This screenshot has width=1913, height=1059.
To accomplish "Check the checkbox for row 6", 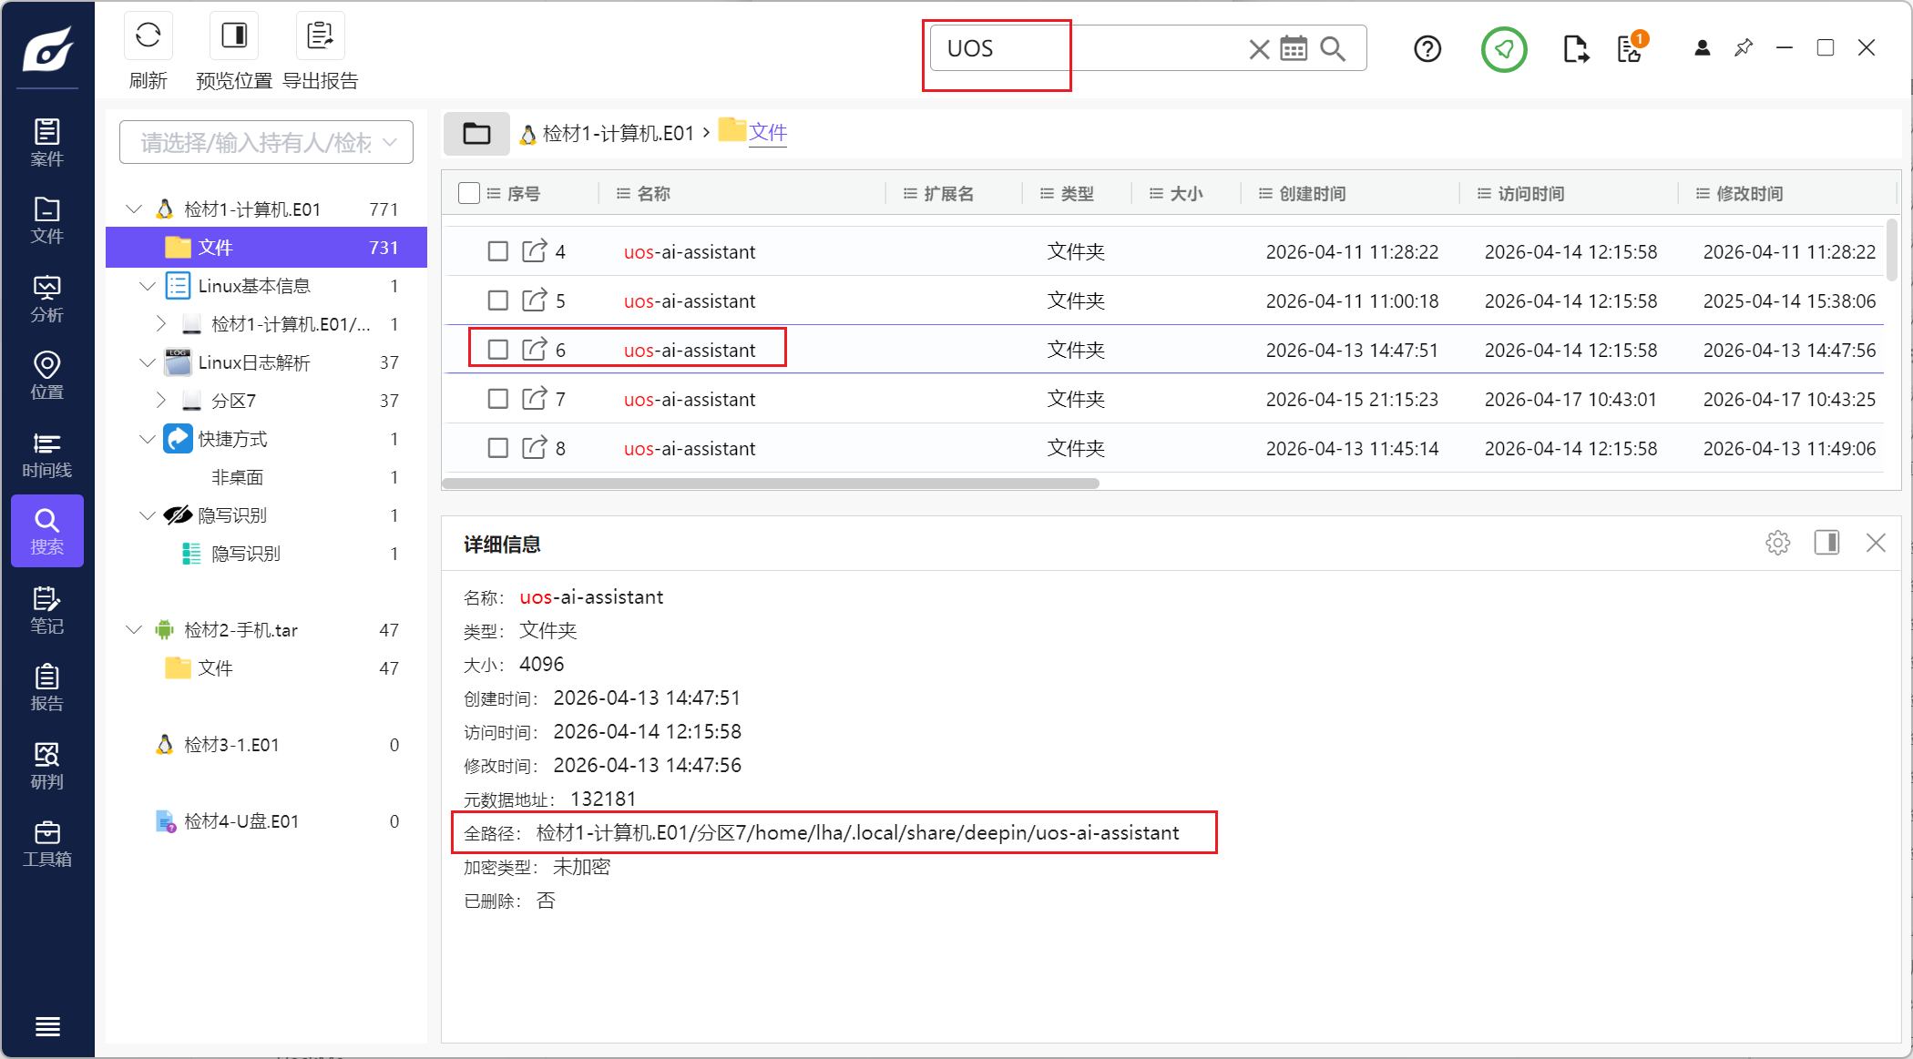I will [x=497, y=350].
